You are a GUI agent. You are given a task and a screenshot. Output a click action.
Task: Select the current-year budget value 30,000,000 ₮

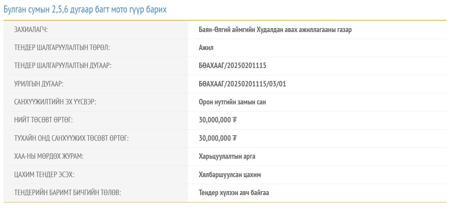(x=218, y=138)
